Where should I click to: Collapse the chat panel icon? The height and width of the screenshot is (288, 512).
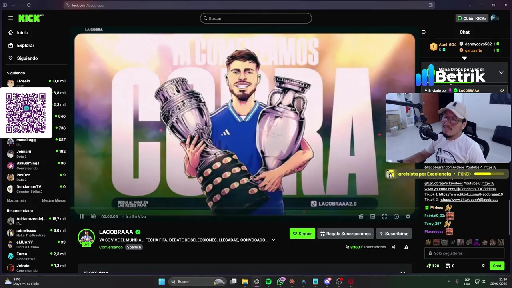coord(424,32)
